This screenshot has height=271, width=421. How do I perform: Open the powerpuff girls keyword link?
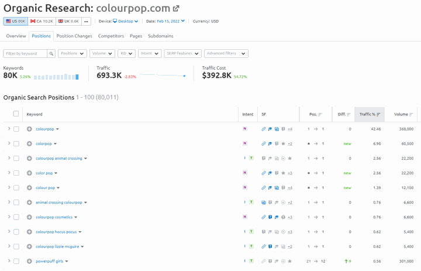[50, 261]
